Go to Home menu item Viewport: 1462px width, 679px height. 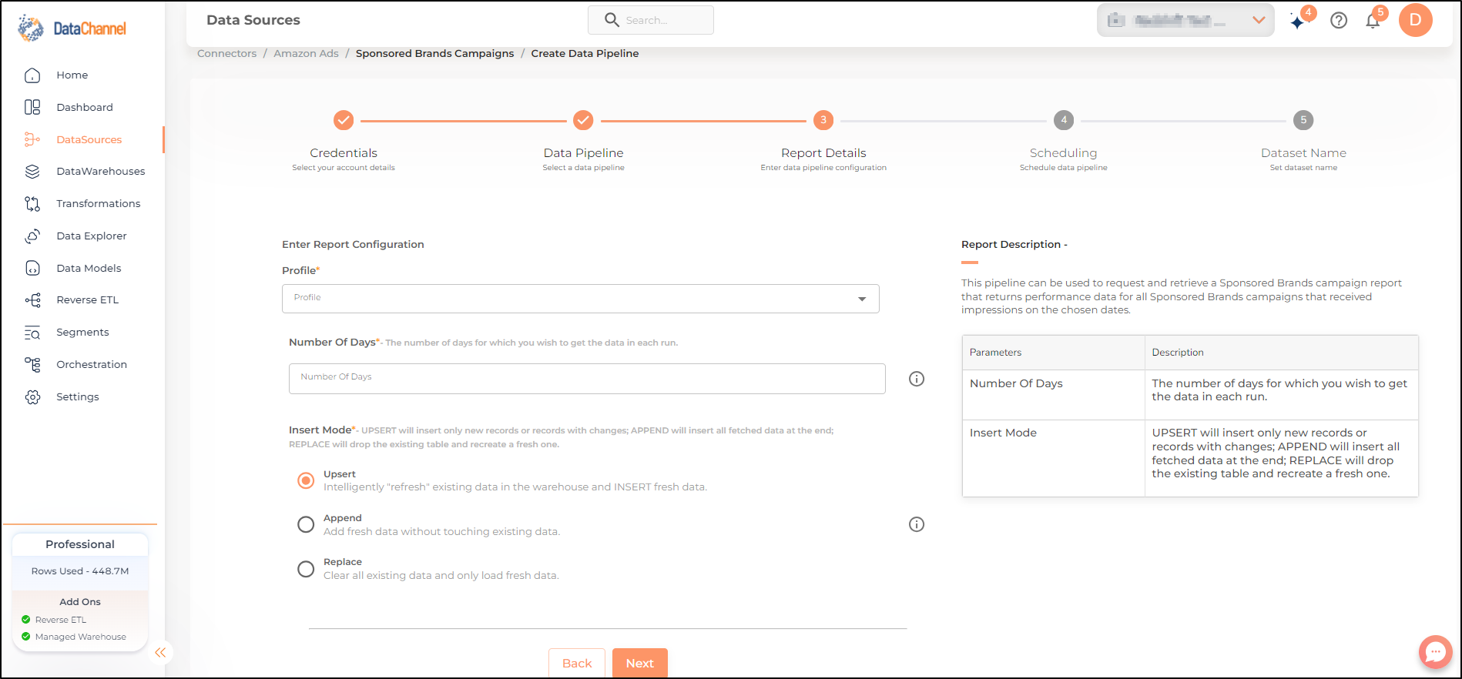(x=72, y=75)
